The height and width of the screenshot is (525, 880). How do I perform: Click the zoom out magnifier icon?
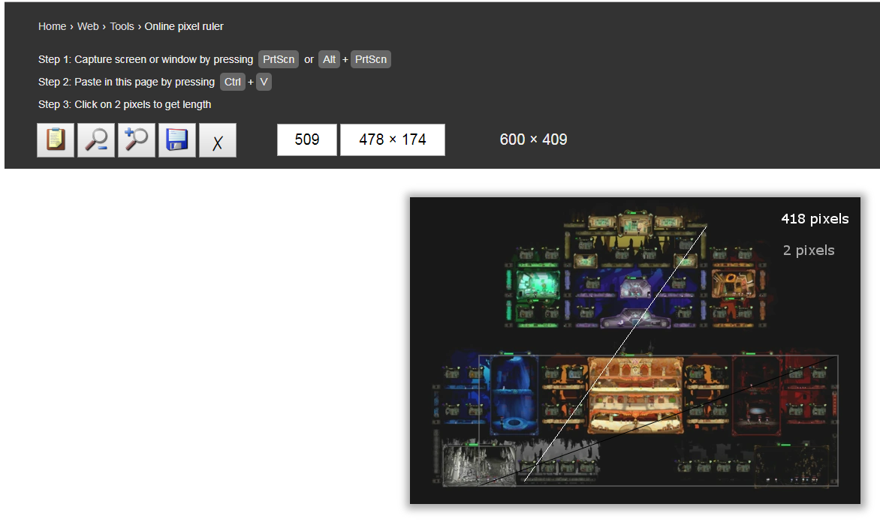click(x=96, y=140)
